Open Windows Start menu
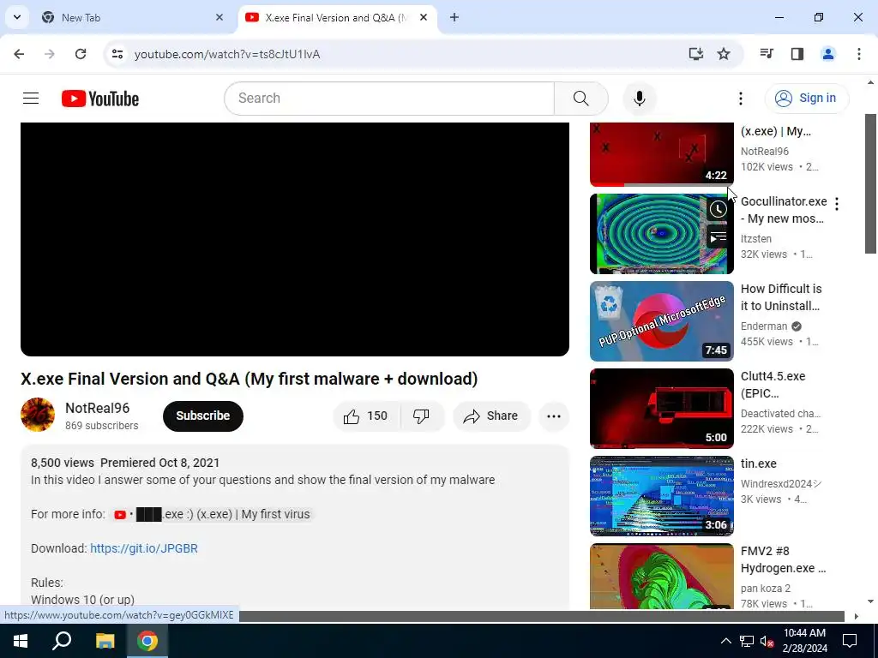 [21, 641]
